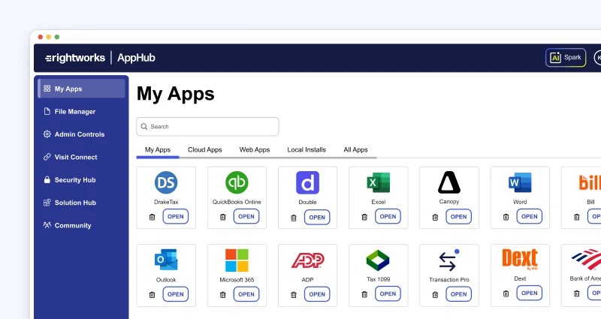Click the rightworks AppHub logo

coord(100,58)
